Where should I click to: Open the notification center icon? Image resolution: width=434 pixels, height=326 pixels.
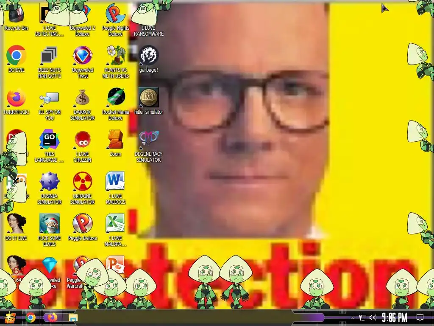(x=420, y=318)
